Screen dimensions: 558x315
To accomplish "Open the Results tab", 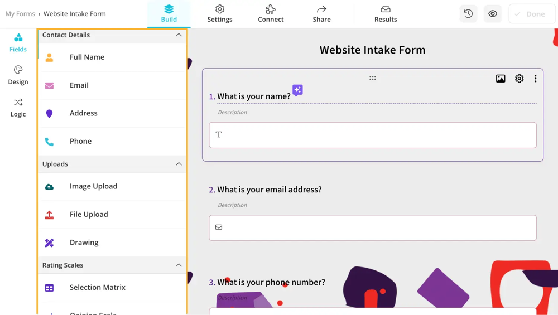I will click(386, 14).
